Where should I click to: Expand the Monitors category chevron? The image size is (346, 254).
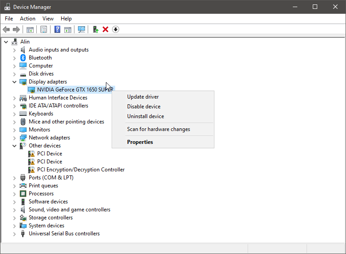(x=14, y=130)
